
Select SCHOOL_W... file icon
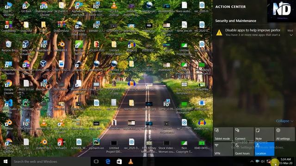[79, 144]
